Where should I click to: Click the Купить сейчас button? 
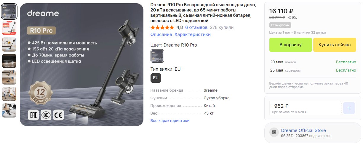click(335, 45)
